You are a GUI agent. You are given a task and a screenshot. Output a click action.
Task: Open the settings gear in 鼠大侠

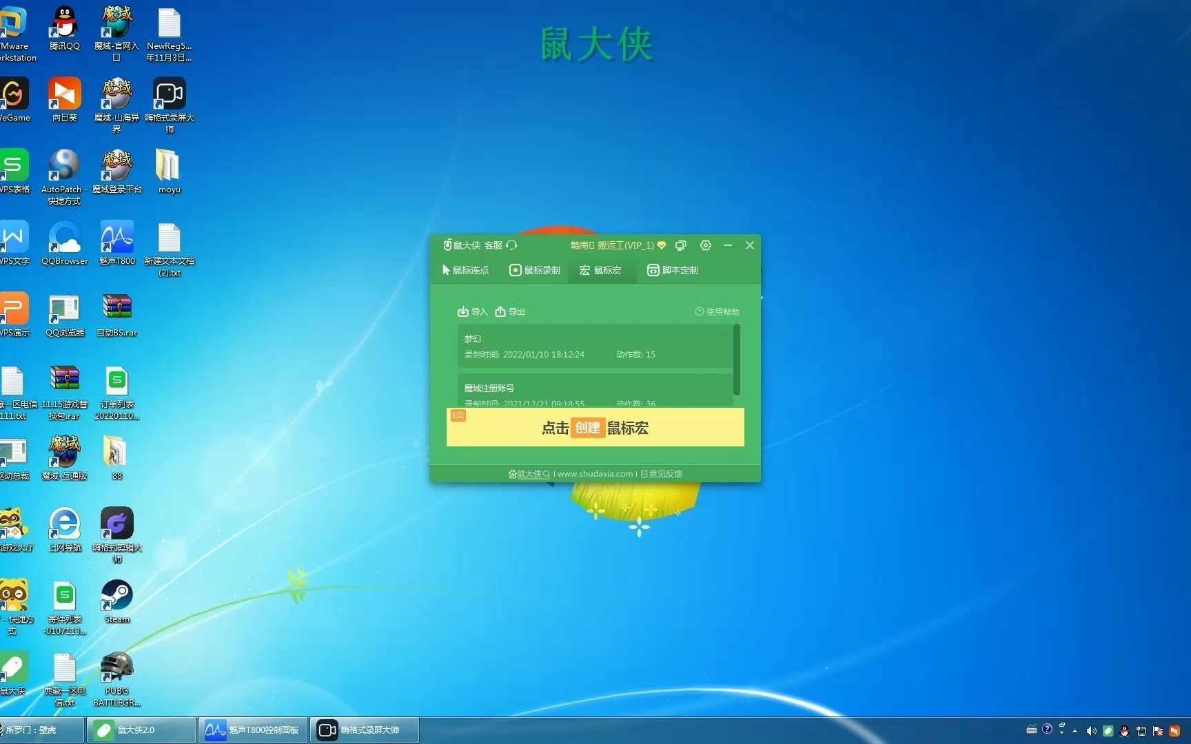(x=706, y=245)
